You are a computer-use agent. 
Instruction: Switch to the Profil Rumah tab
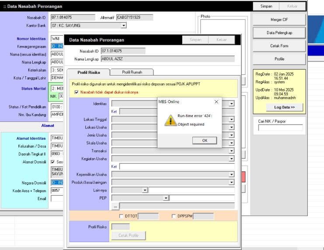[x=132, y=72]
